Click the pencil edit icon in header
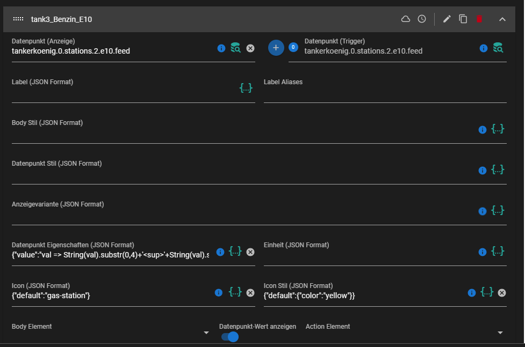Screen dimensions: 525x347 point(447,19)
